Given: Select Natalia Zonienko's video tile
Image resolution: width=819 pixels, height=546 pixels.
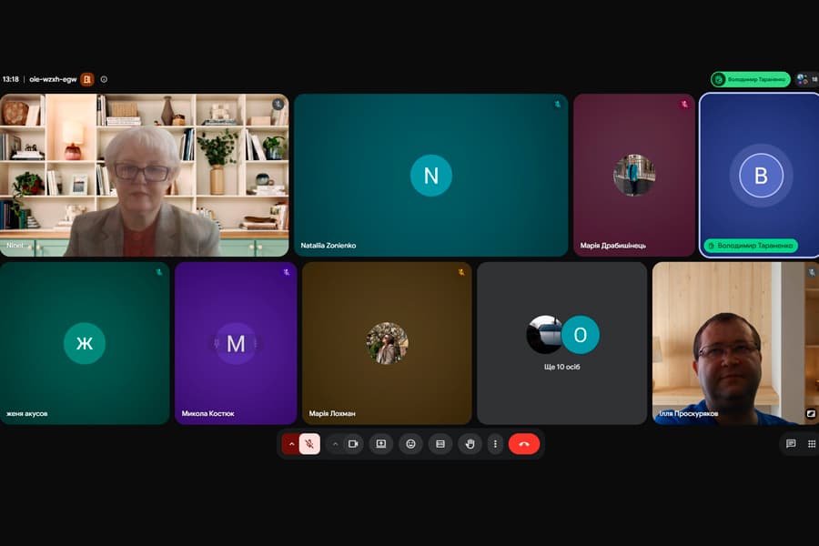Looking at the screenshot, I should coord(431,175).
